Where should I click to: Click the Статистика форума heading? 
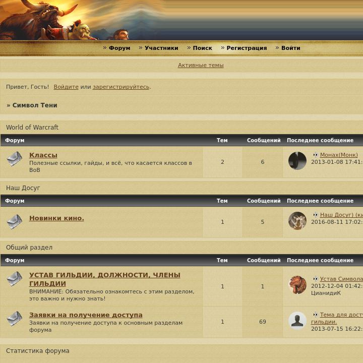[x=38, y=351]
